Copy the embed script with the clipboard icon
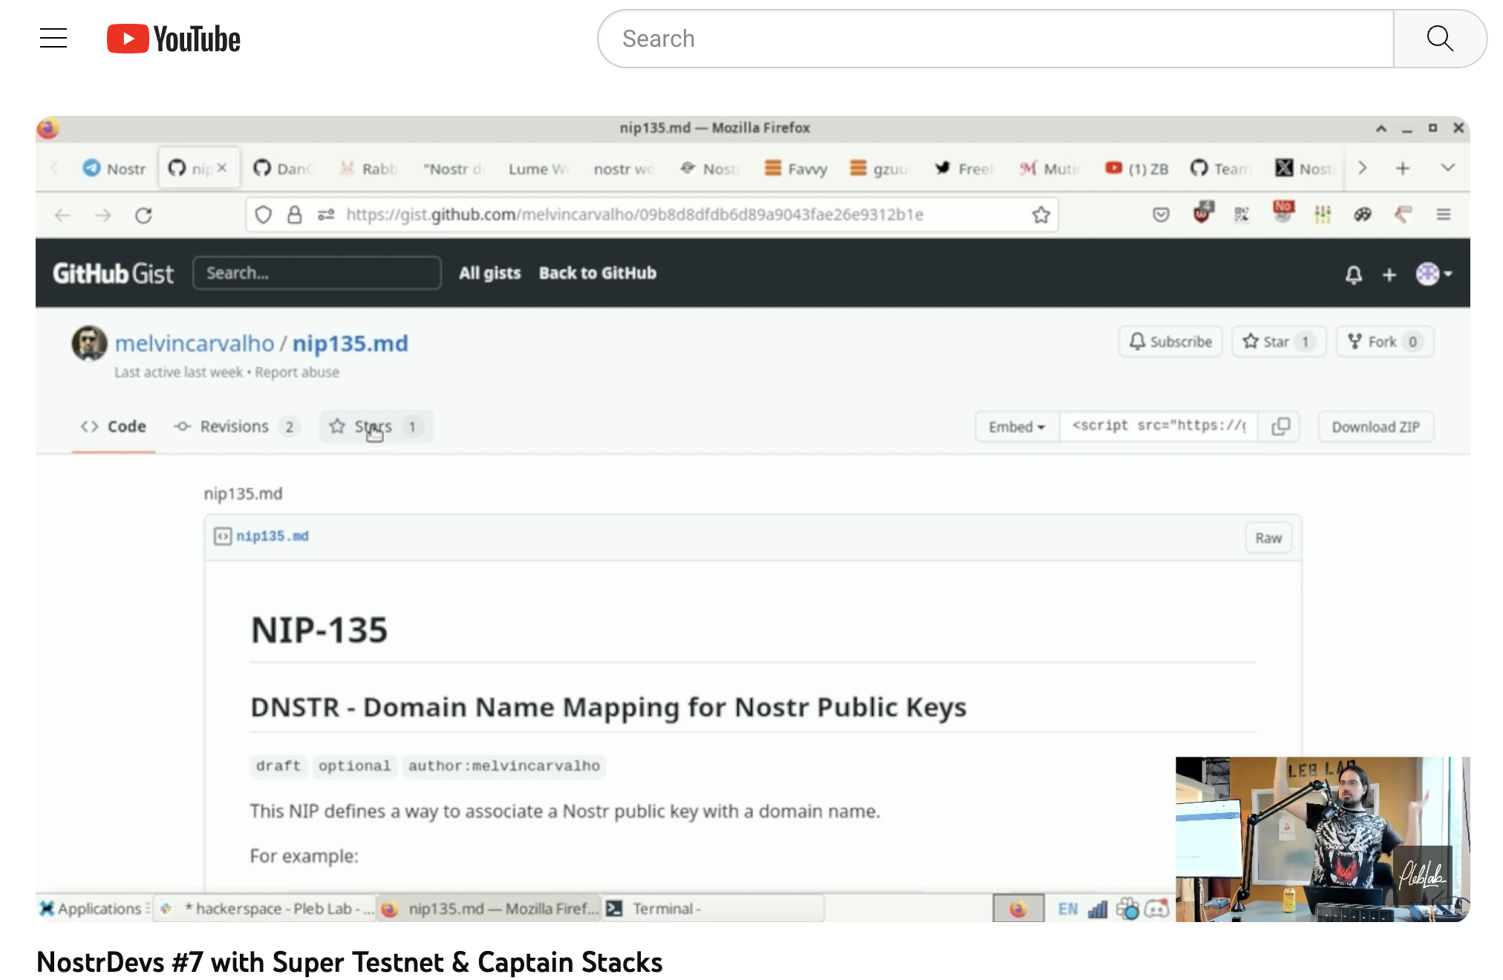Image resolution: width=1503 pixels, height=980 pixels. pyautogui.click(x=1280, y=426)
